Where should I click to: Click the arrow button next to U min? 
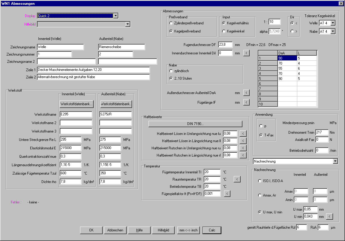329,216
